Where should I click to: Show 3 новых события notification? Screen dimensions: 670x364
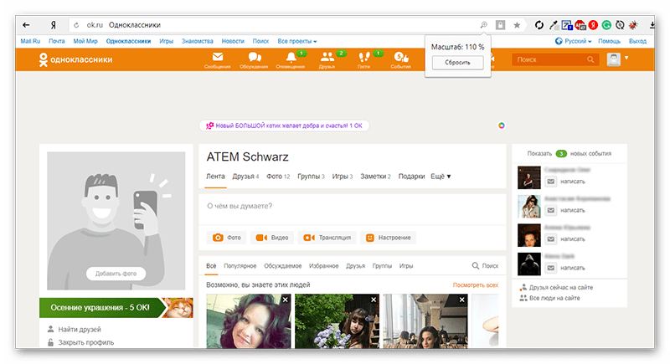click(569, 154)
